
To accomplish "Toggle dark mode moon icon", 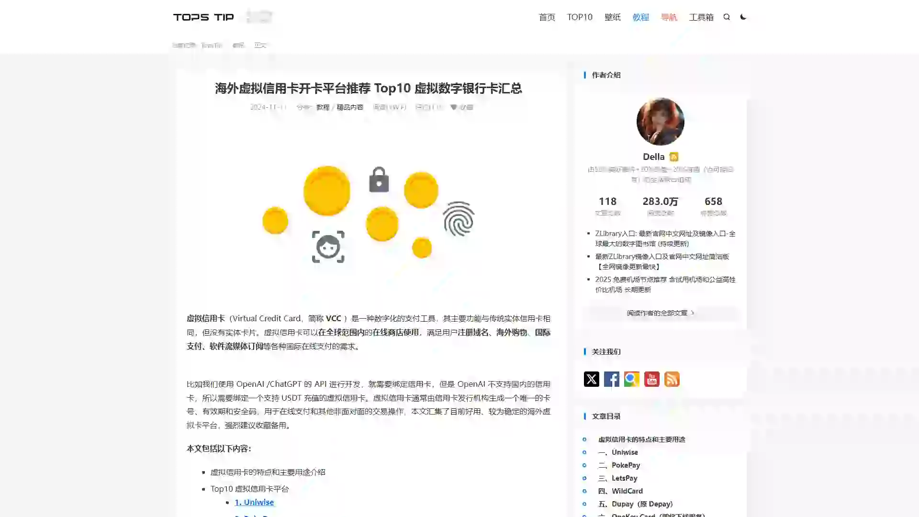I will 743,17.
